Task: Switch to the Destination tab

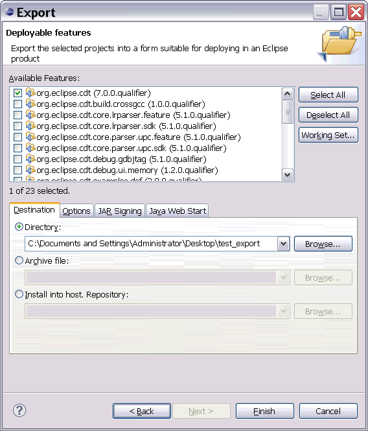Action: tap(34, 210)
